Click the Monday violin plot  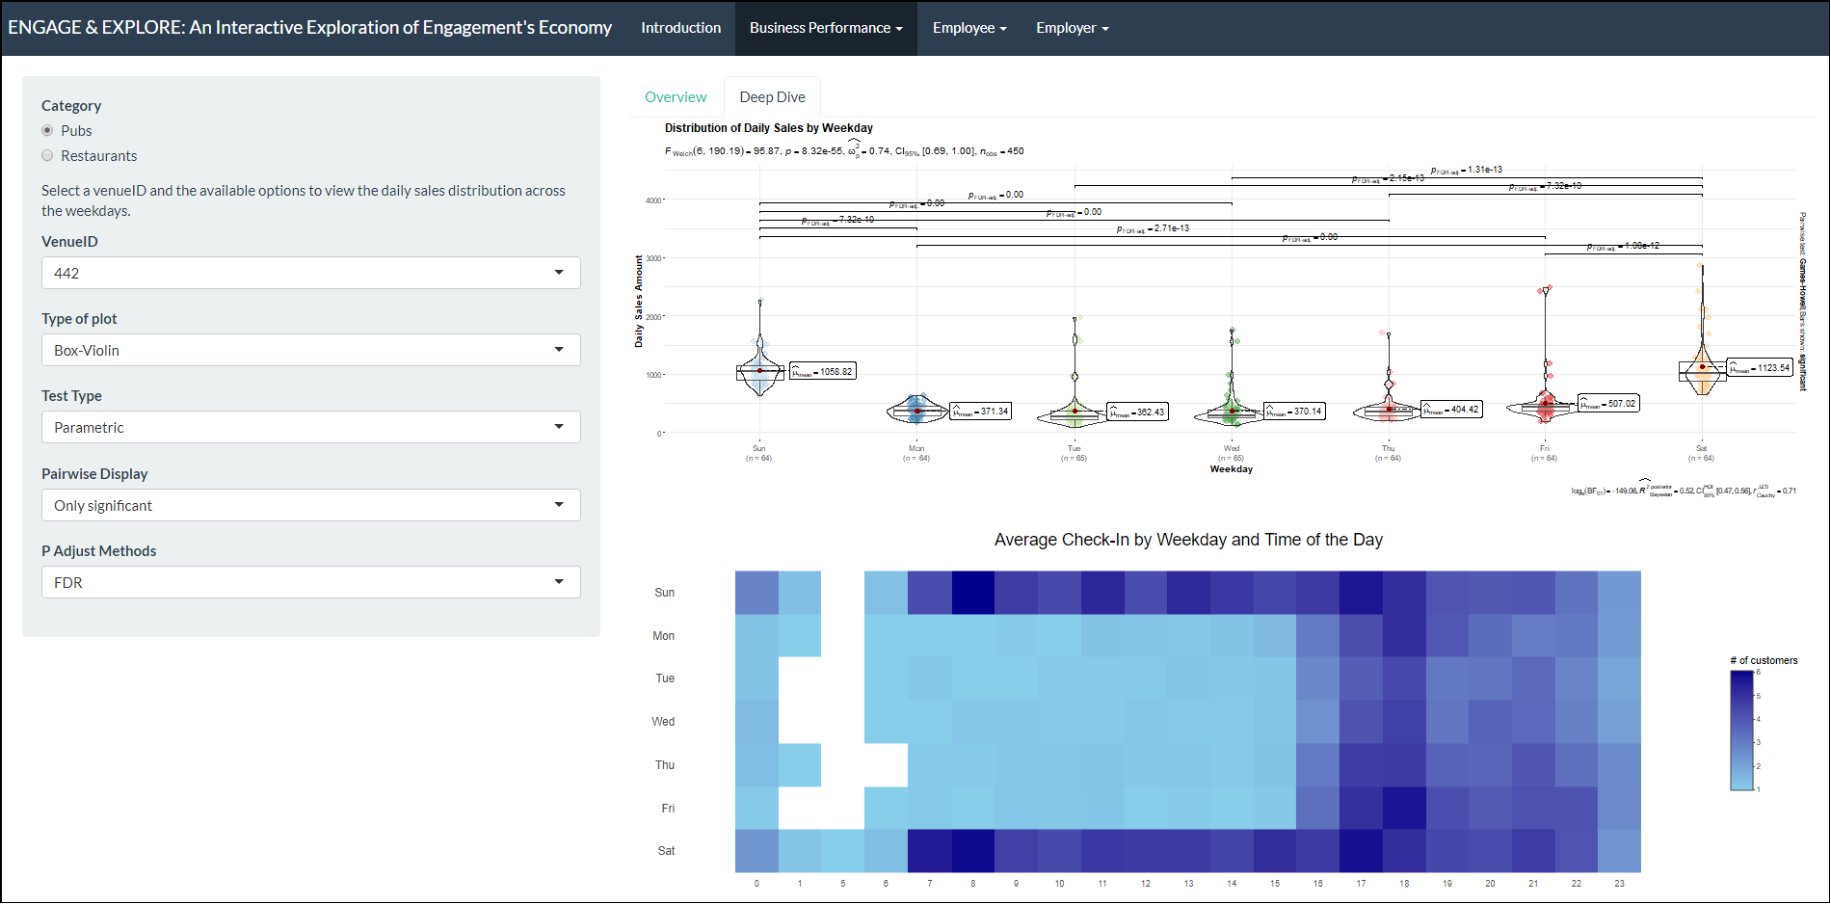click(x=916, y=411)
